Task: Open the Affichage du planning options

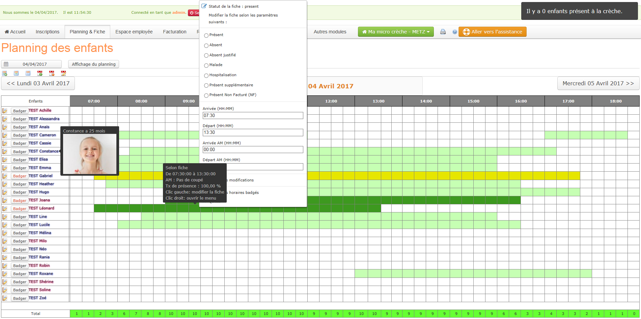Action: coord(93,64)
